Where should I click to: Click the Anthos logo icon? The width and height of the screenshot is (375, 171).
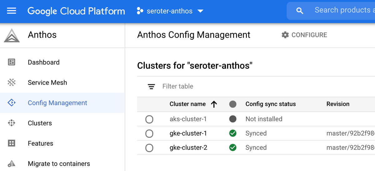(x=12, y=35)
